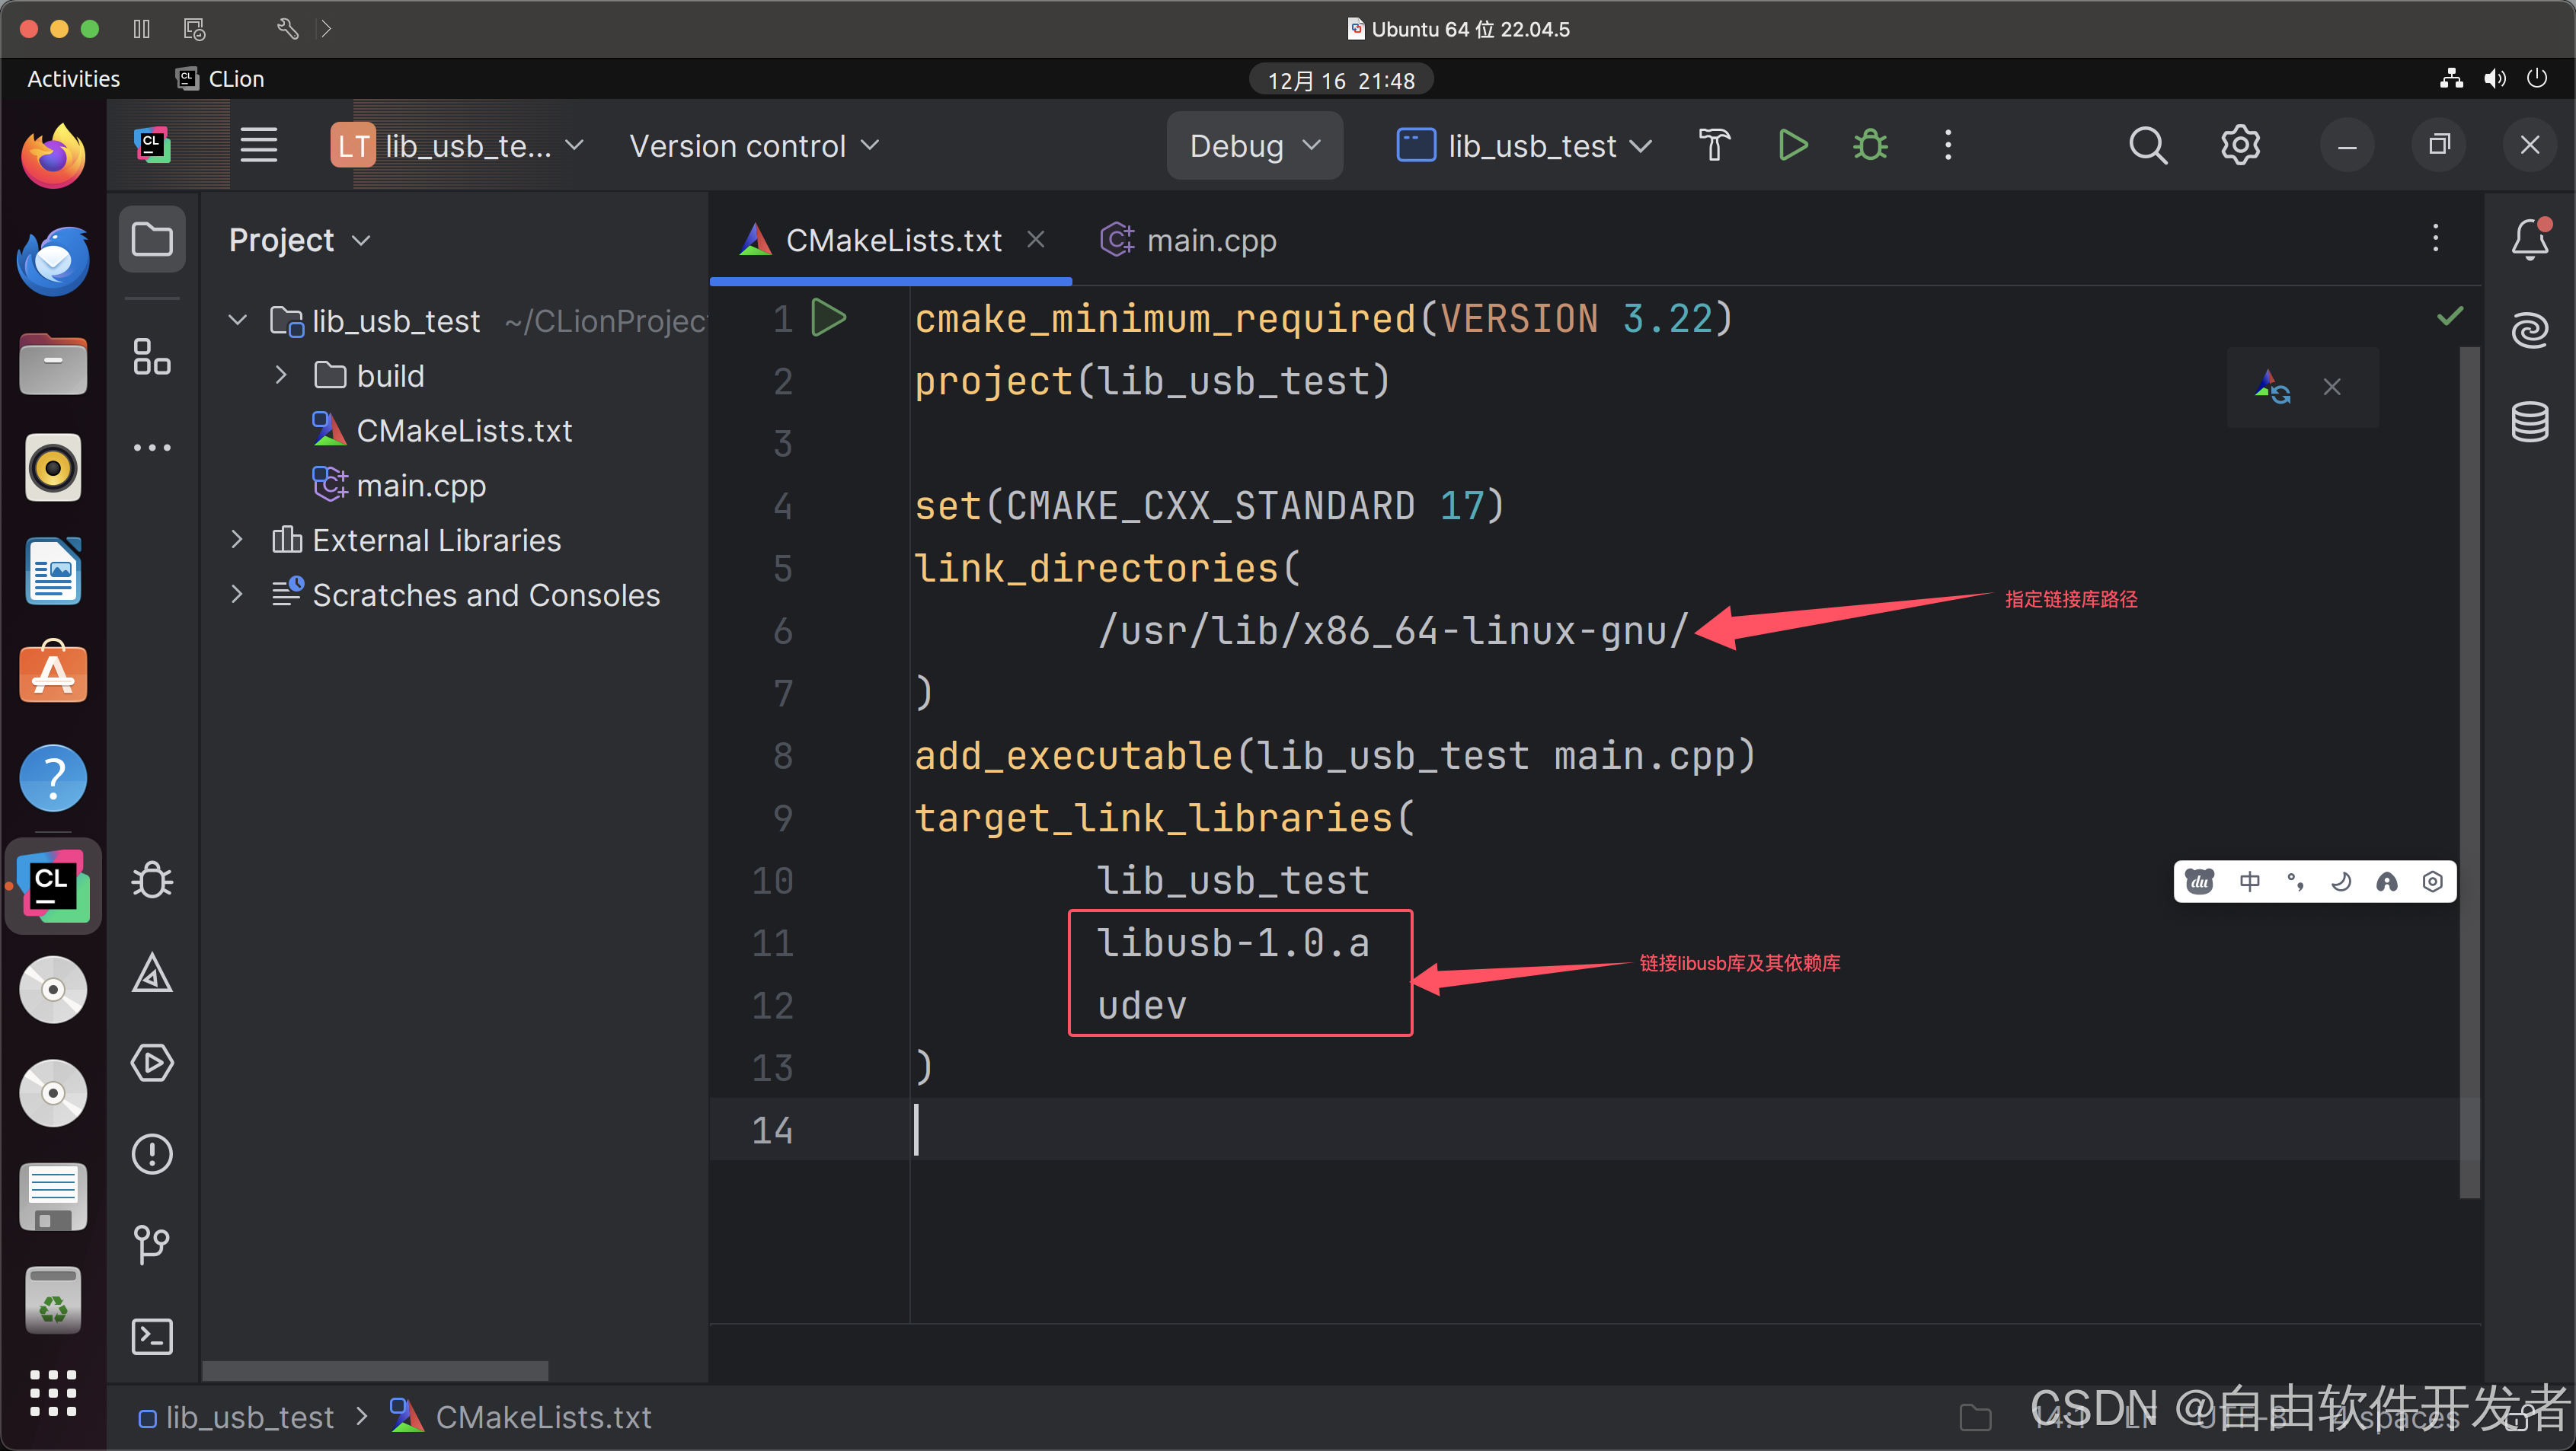Open the Project view dropdown
This screenshot has width=2576, height=1451.
[x=300, y=240]
